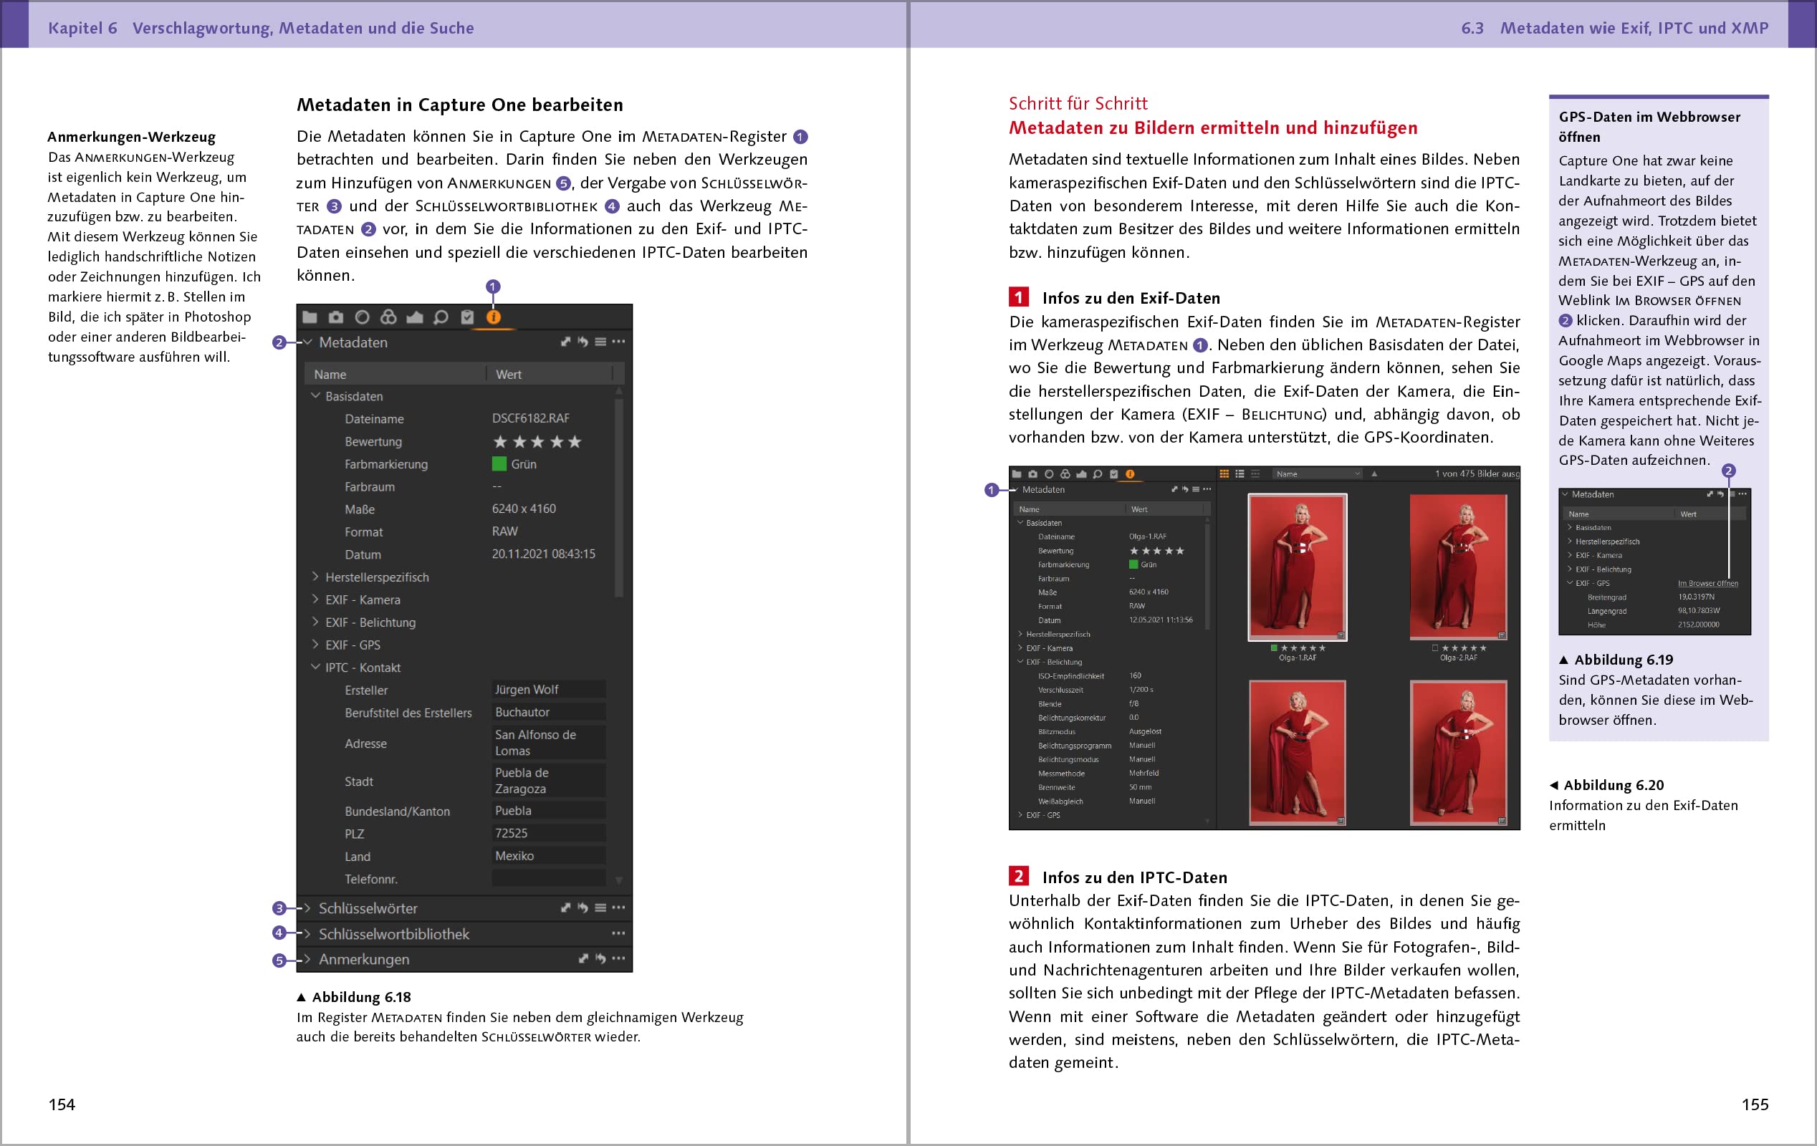Image resolution: width=1817 pixels, height=1146 pixels.
Task: Click the 'Wert' column header in figure 6.18
Action: click(x=508, y=374)
